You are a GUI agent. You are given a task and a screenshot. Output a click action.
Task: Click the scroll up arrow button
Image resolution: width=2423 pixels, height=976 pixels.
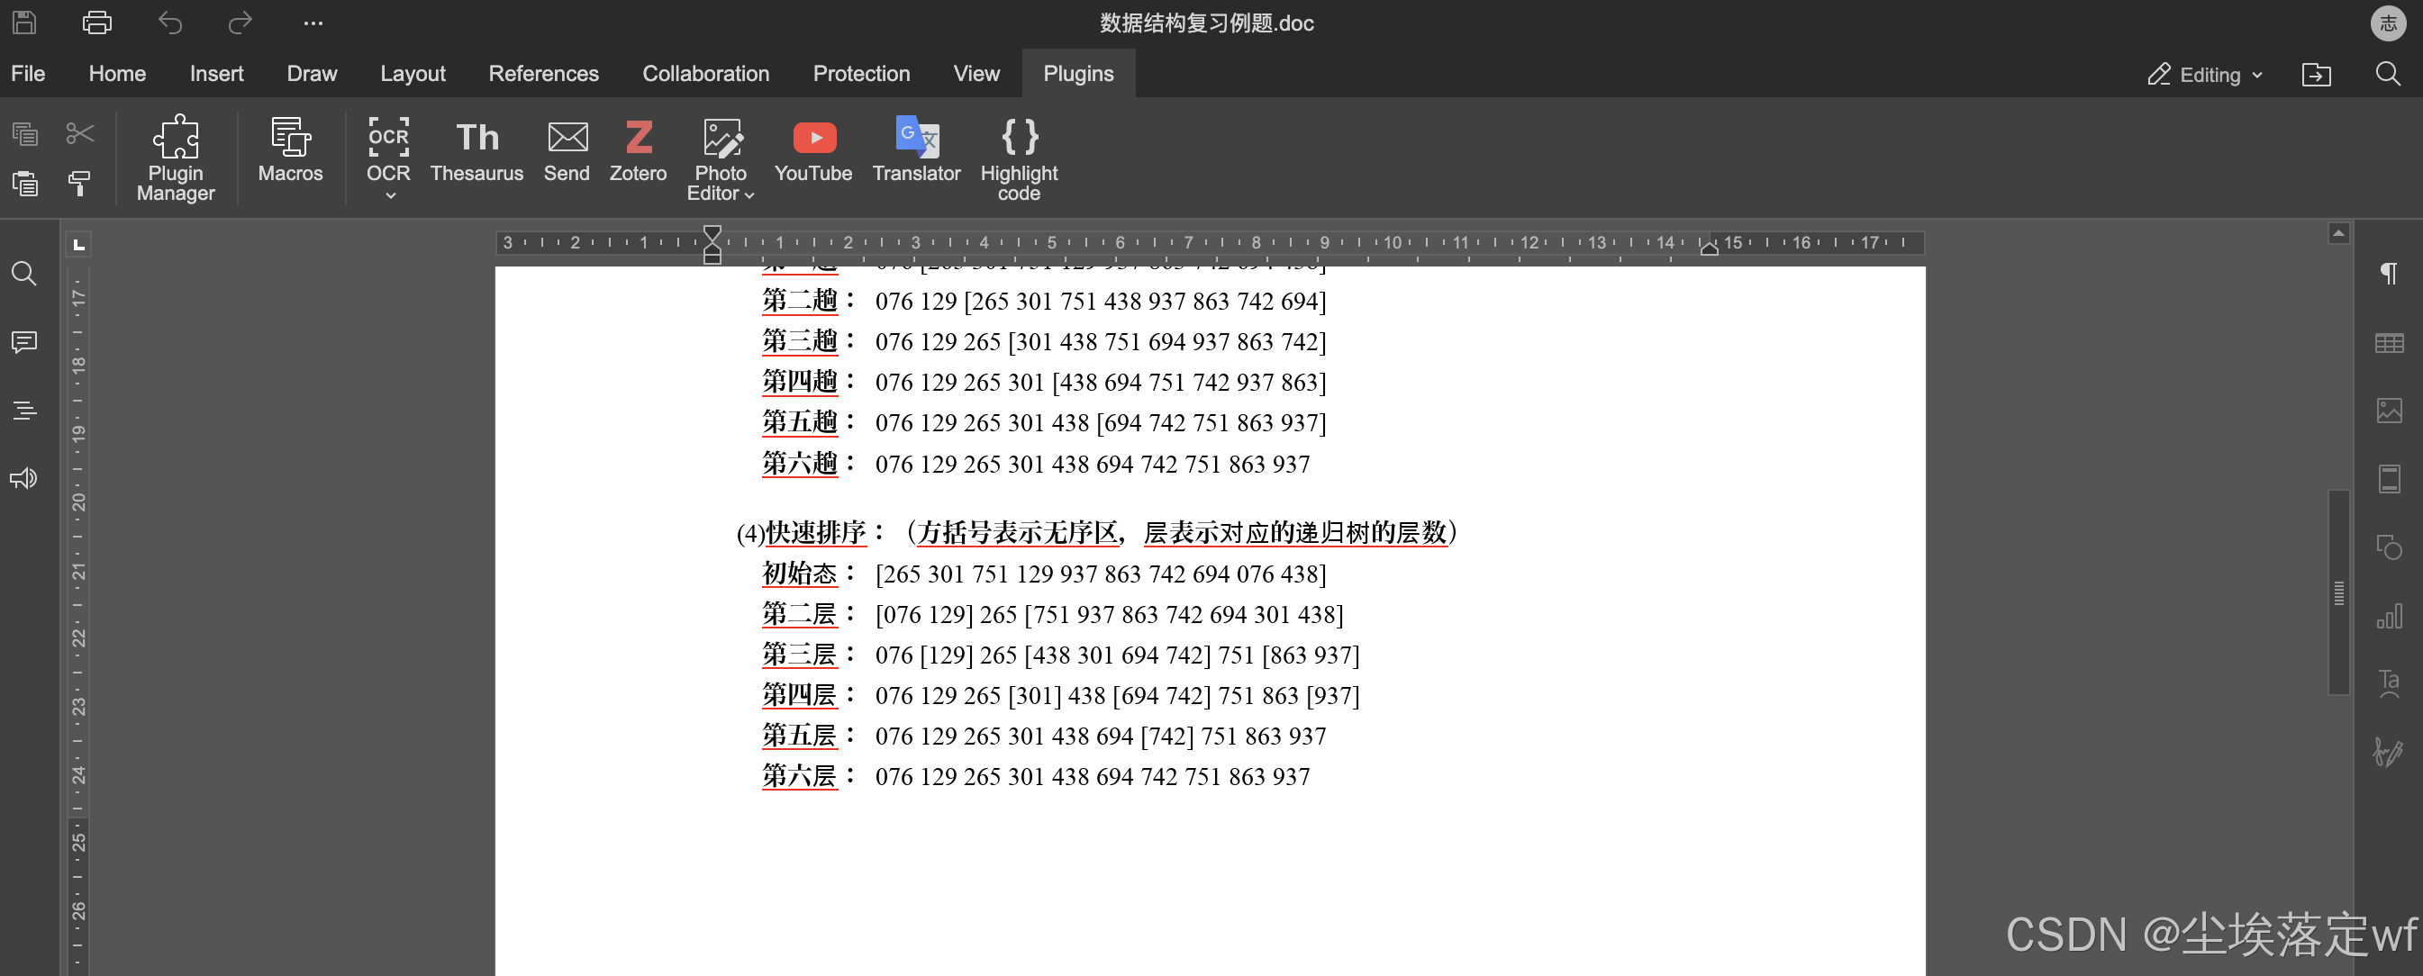coord(2338,233)
